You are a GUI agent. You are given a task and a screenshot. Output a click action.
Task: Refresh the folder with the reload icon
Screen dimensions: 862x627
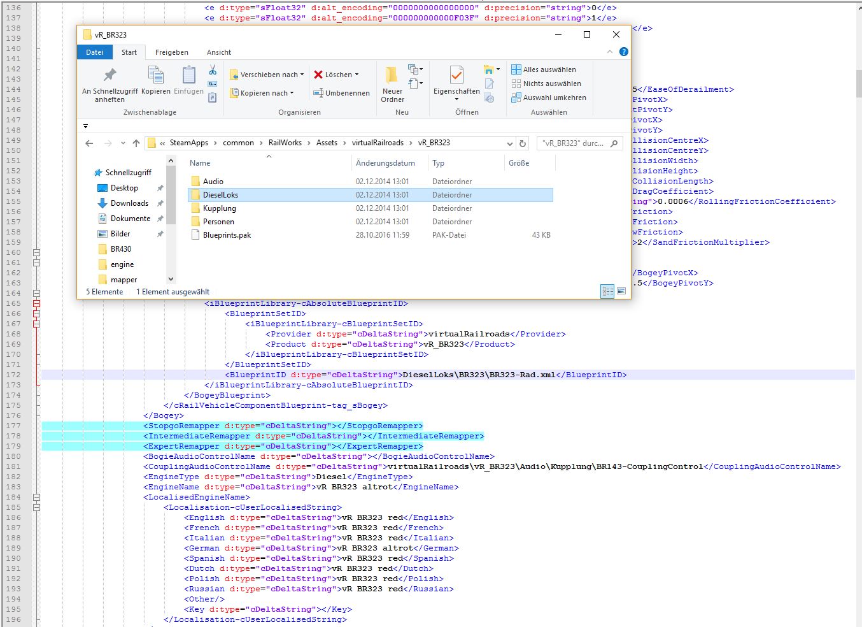[523, 143]
